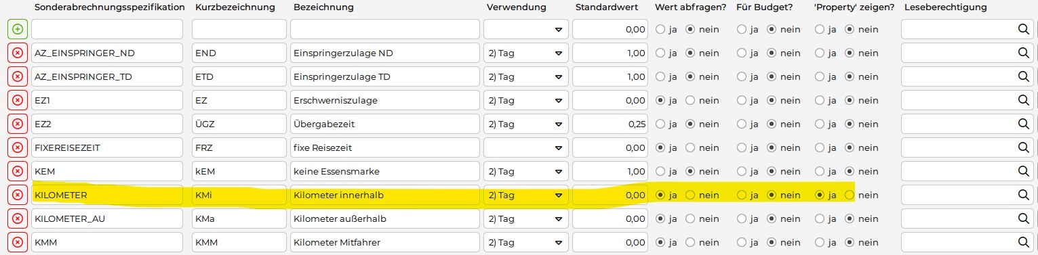Click Bezeichnung field 'Erschwerniszulage'
Viewport: 1038px width, 255px height.
pyautogui.click(x=384, y=100)
